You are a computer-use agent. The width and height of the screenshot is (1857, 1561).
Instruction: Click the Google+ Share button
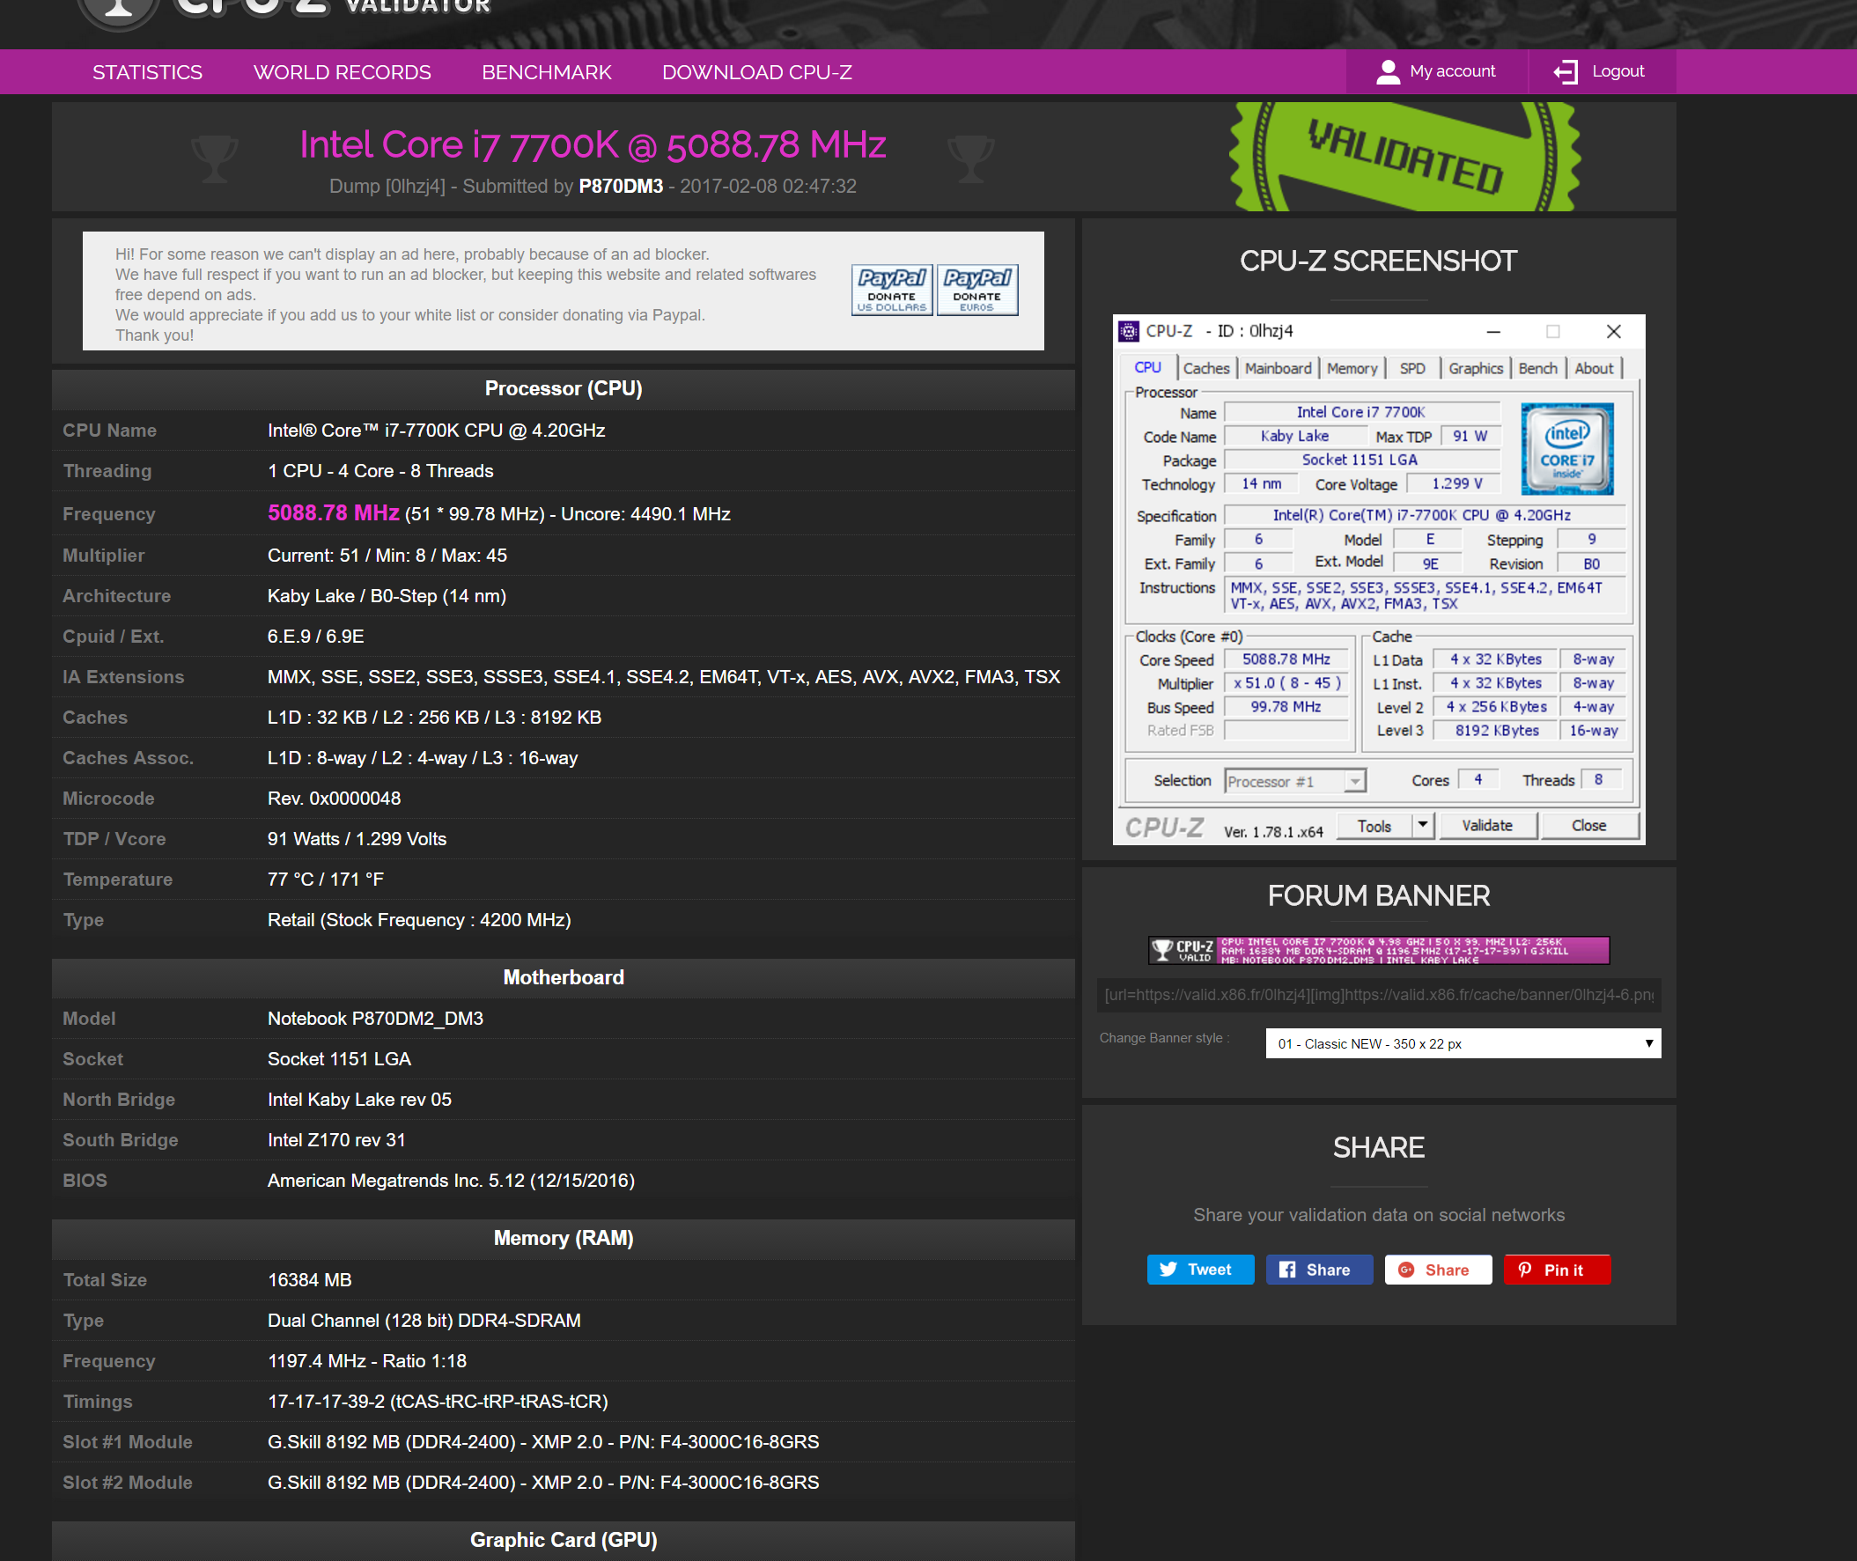[x=1437, y=1269]
